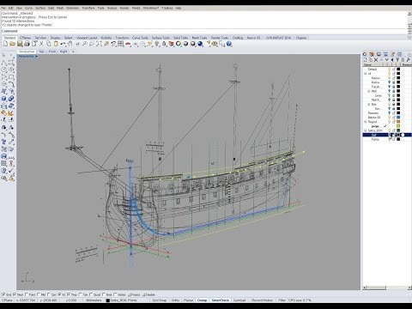412x309 pixels.
Task: Click the Name column header in layers
Action: pos(373,64)
